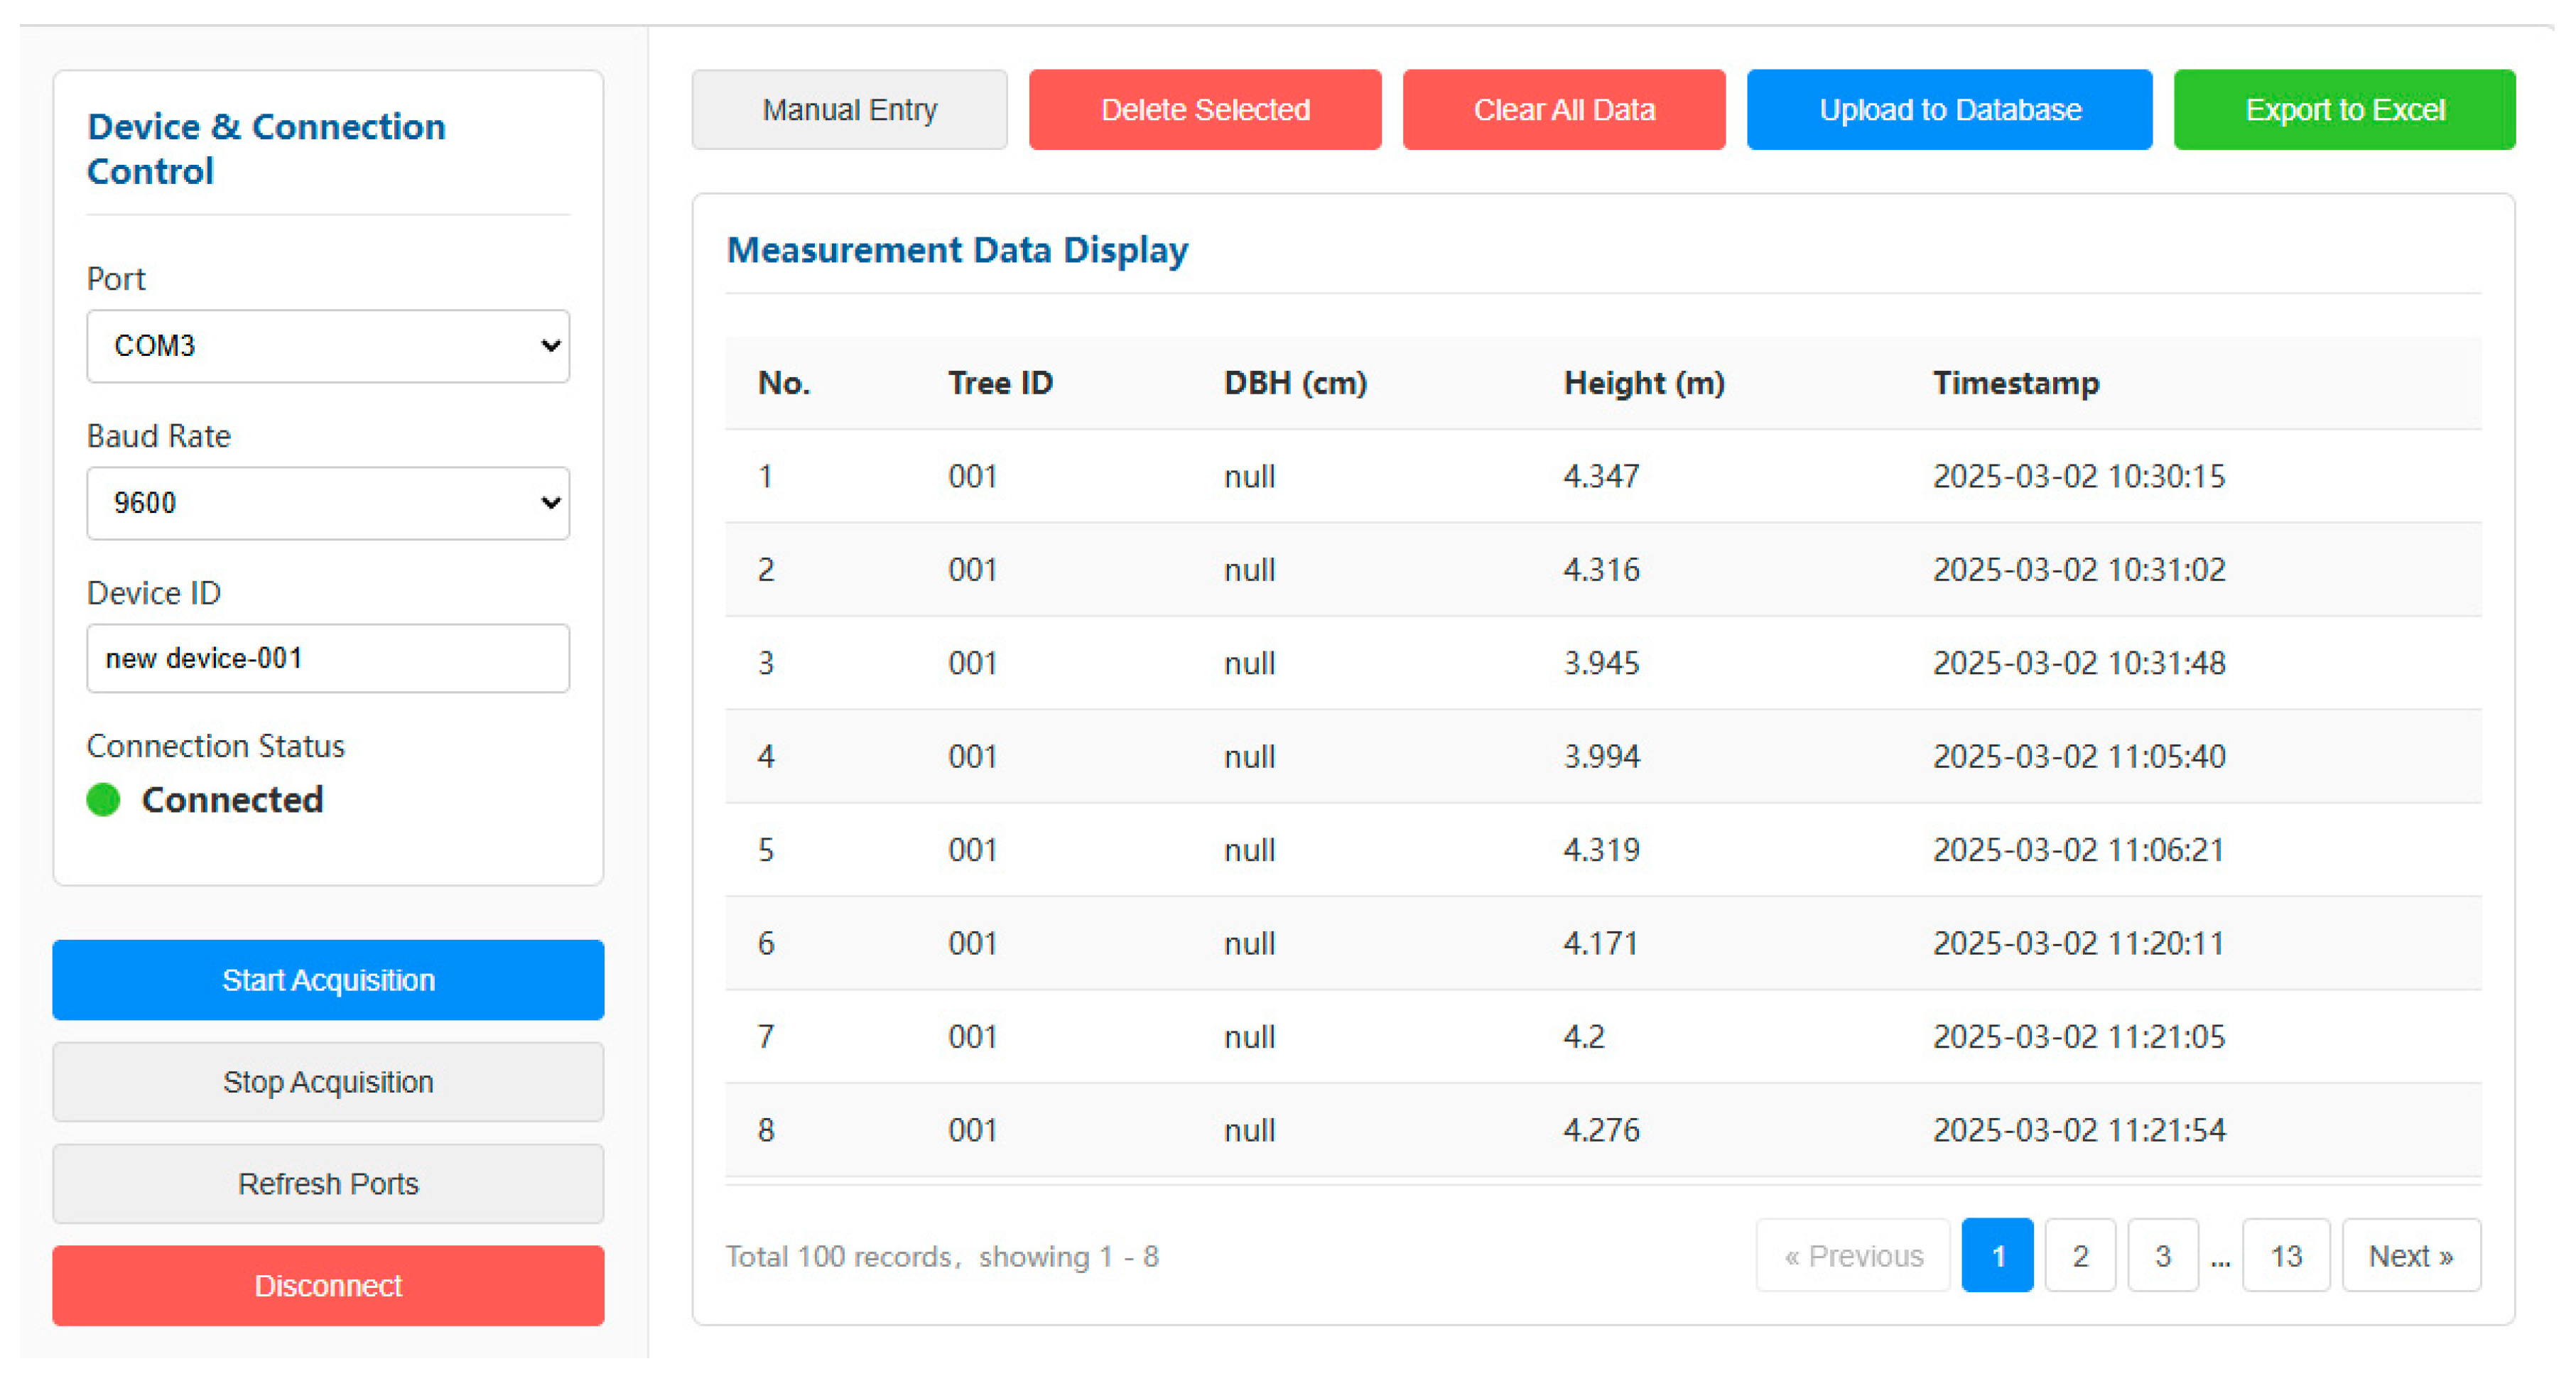Go to pagination page 2
This screenshot has height=1376, width=2576.
point(2080,1256)
